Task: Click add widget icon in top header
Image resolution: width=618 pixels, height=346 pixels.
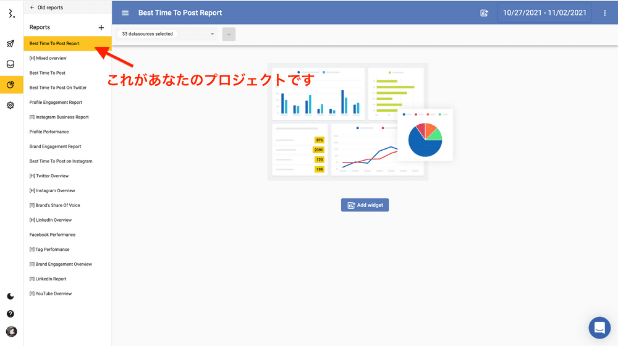Action: coord(485,13)
